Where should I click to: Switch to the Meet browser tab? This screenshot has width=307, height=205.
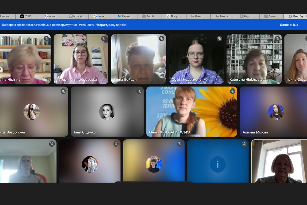296,16
